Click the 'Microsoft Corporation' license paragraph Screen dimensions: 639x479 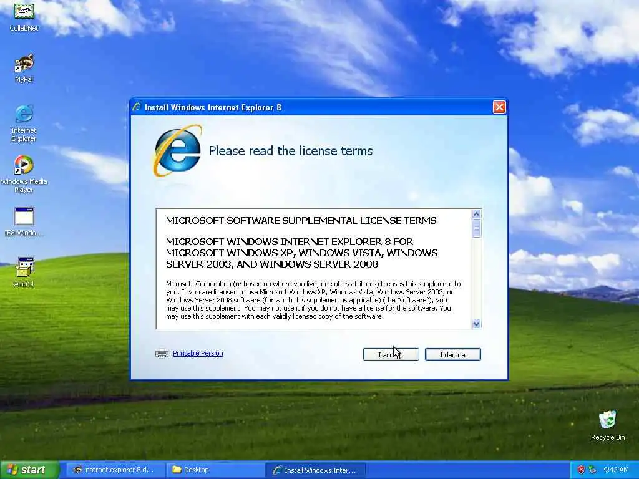tap(313, 300)
